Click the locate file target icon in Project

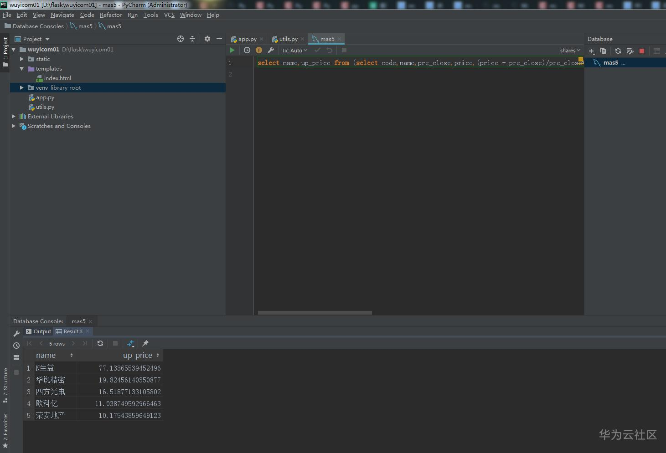pyautogui.click(x=181, y=39)
